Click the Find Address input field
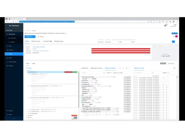This screenshot has height=138, width=185. click(142, 73)
